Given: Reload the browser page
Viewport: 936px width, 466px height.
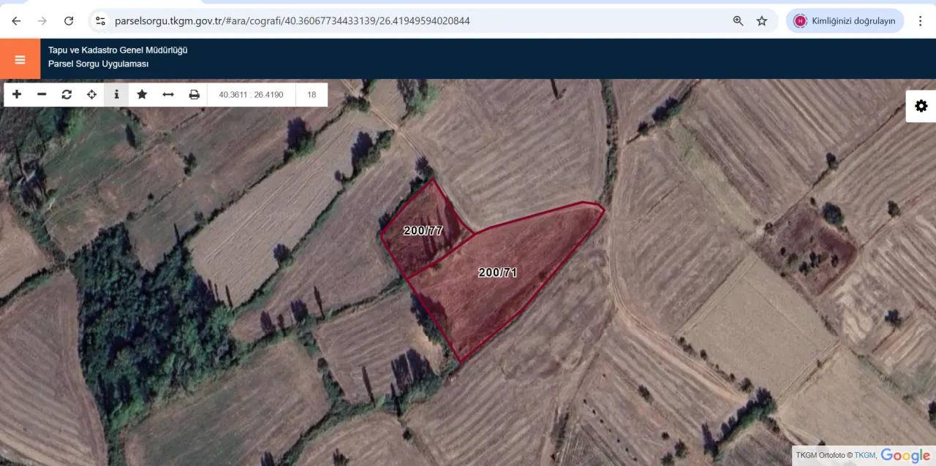Looking at the screenshot, I should tap(69, 20).
